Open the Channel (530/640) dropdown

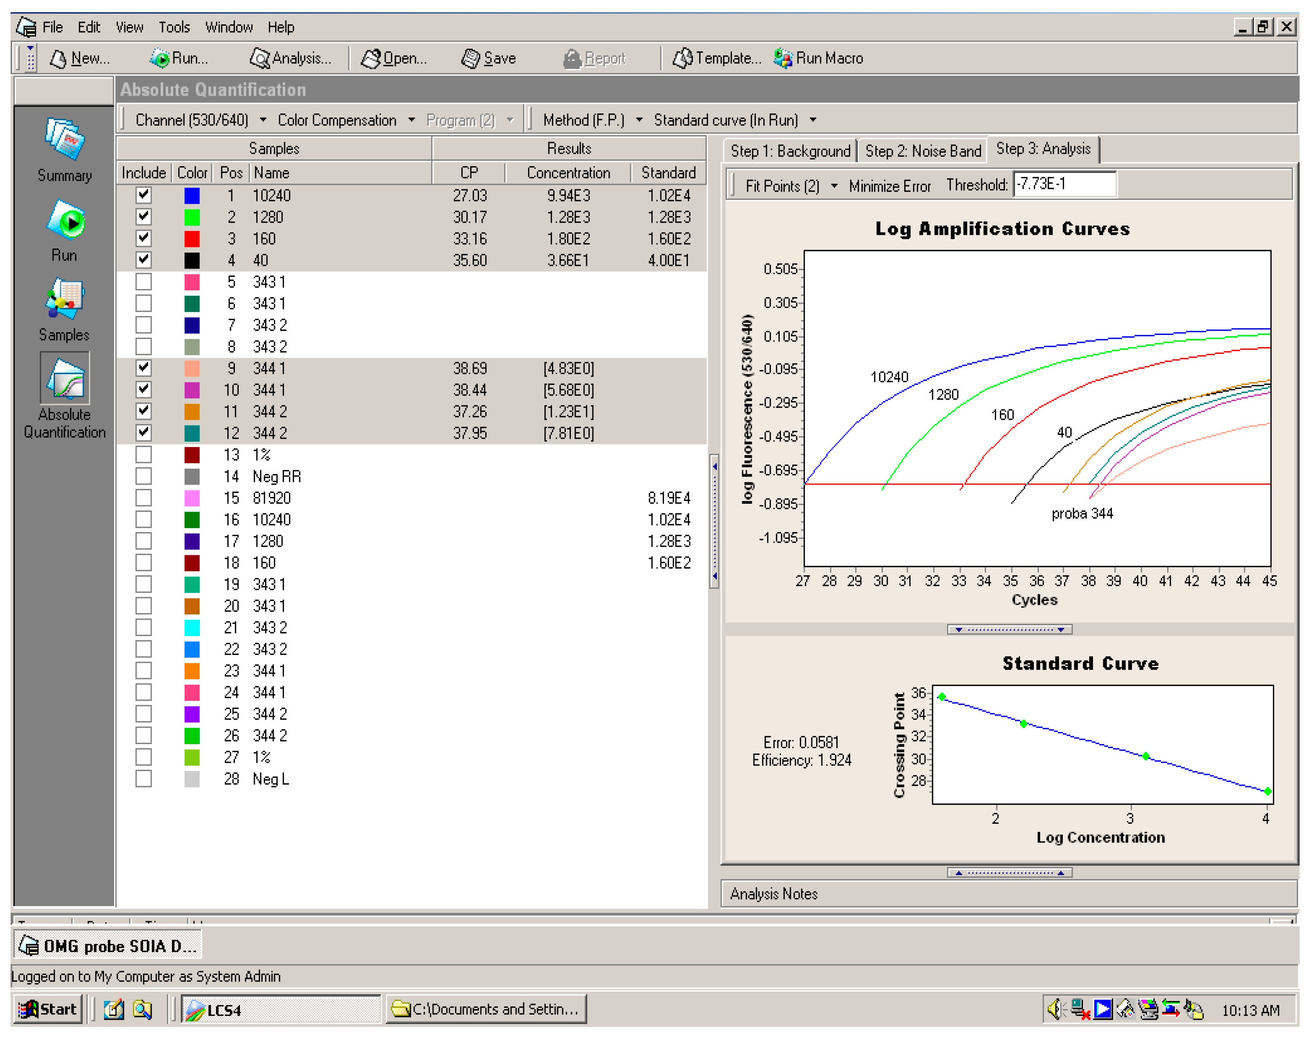[263, 119]
